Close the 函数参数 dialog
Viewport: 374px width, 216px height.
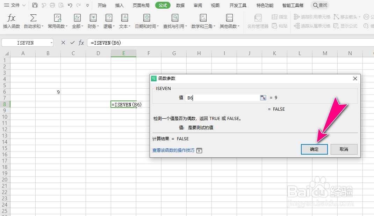(355, 79)
